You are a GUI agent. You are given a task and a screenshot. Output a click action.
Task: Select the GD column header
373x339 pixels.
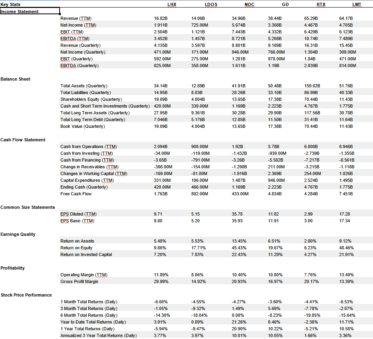285,4
